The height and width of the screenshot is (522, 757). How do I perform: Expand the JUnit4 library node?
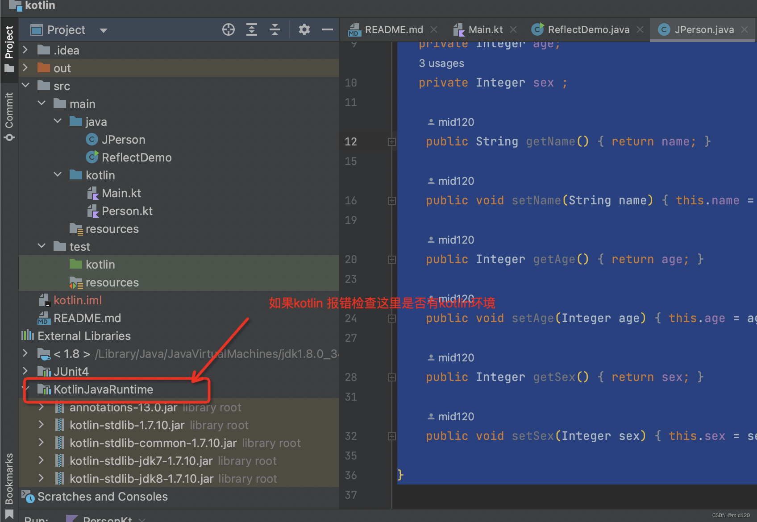pos(25,371)
